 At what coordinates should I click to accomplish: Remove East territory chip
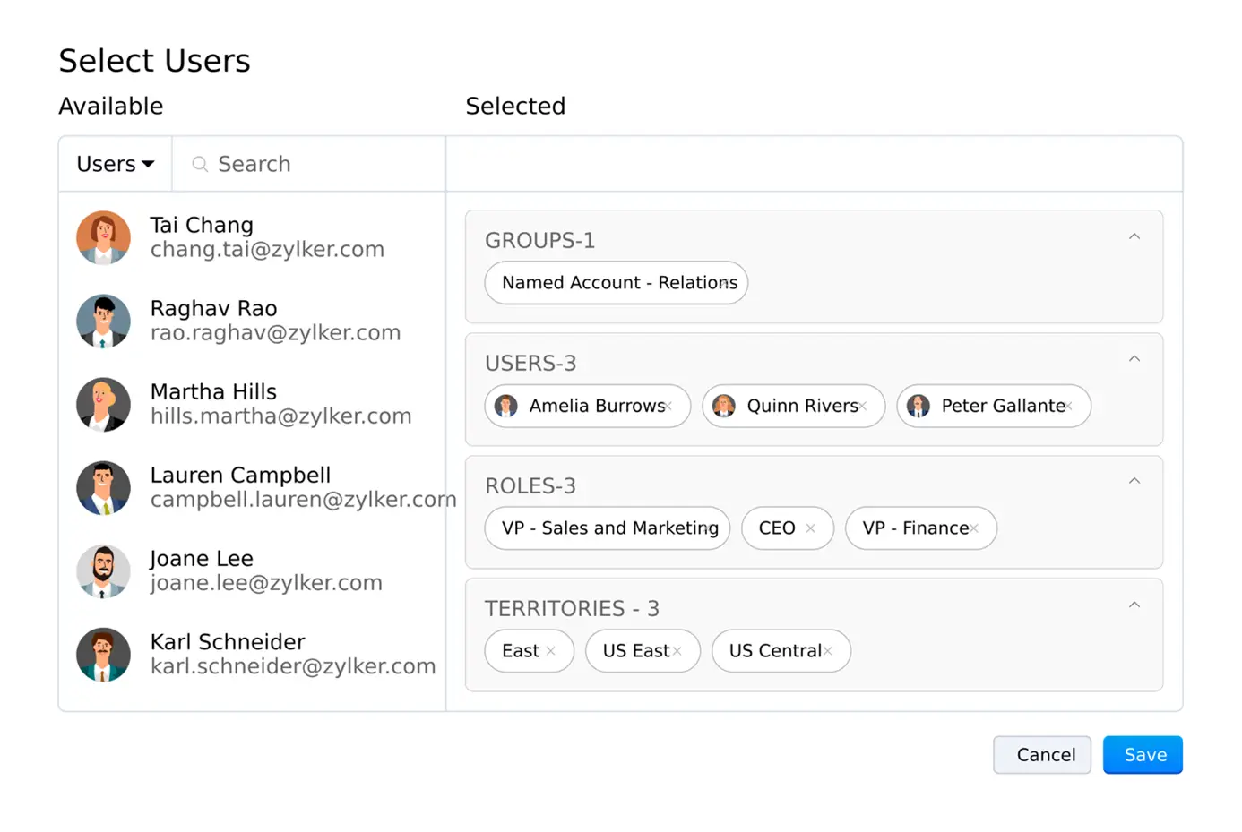pos(550,651)
